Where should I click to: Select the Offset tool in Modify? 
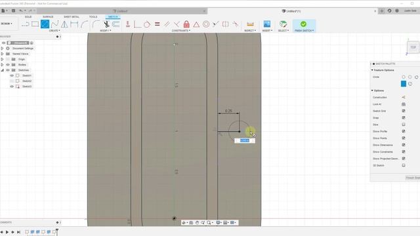point(115,24)
